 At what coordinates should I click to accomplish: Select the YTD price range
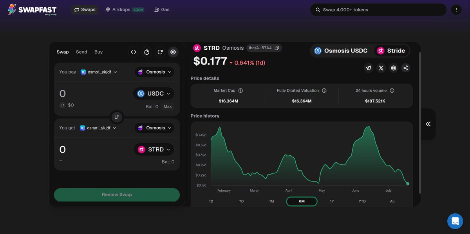coord(362,201)
